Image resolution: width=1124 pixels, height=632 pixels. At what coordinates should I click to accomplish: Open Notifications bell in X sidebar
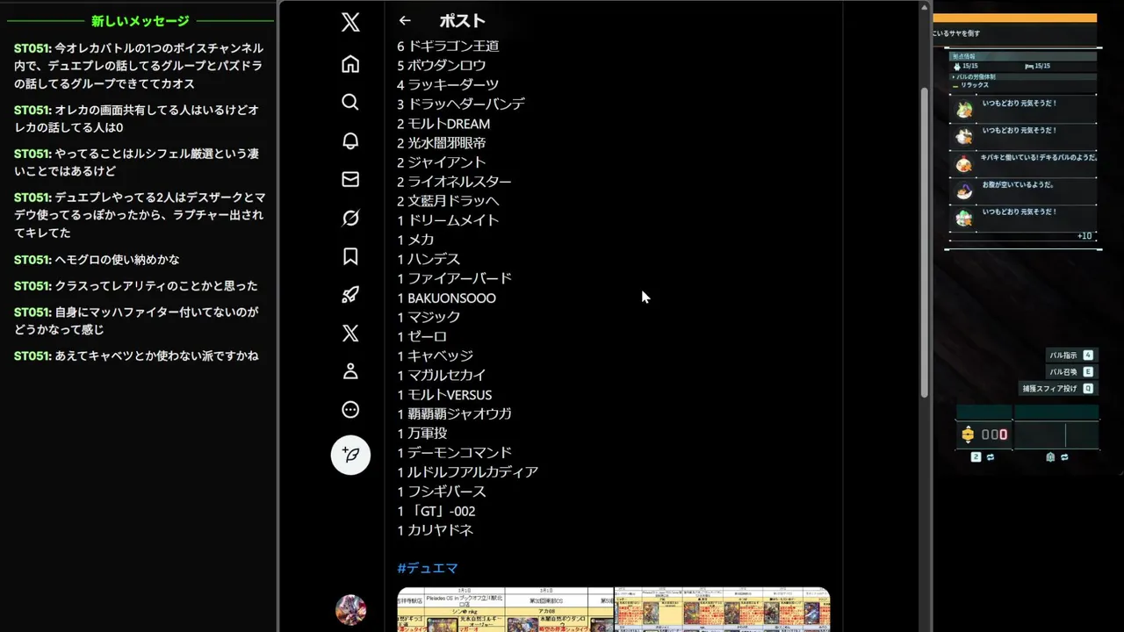(350, 140)
